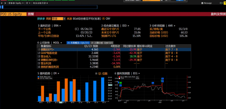Open the 公司财务 | MODL link
Viewport: 226px width, 109px height.
tap(50, 43)
